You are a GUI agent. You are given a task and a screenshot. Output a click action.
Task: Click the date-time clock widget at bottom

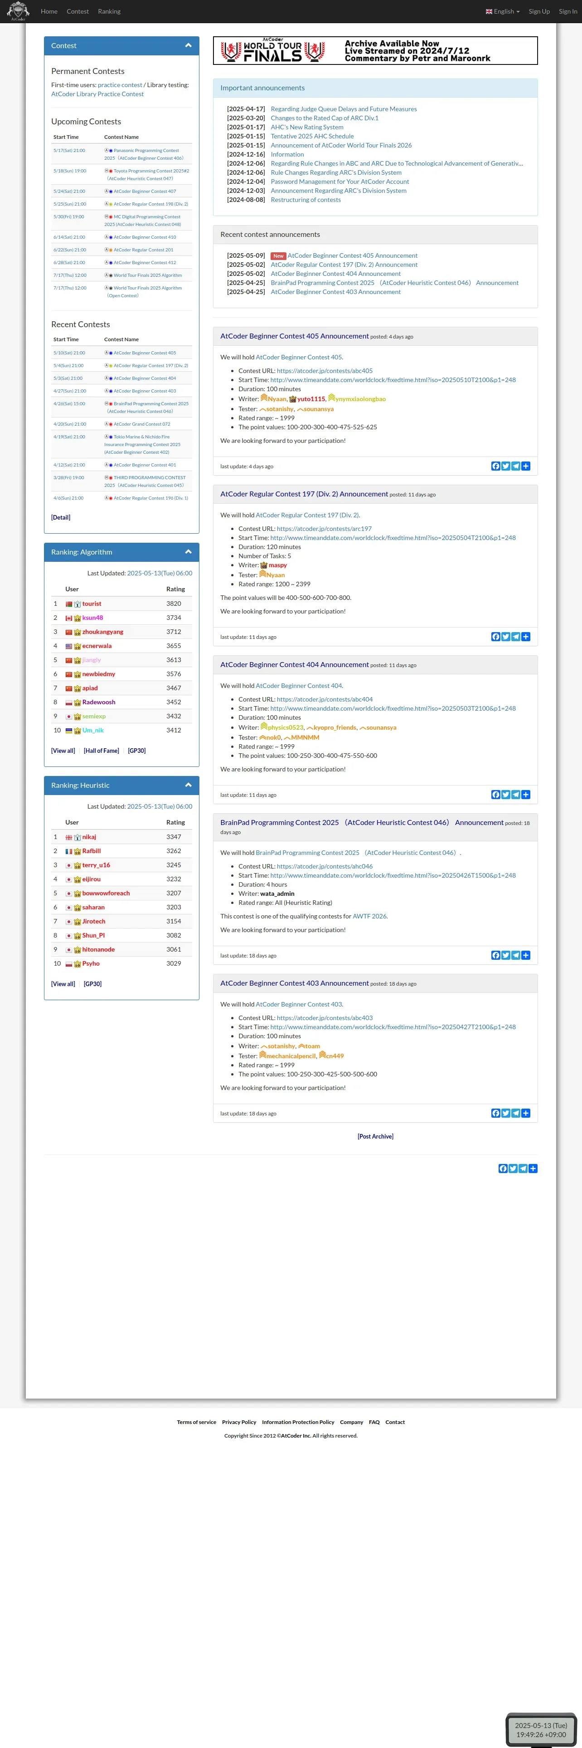[541, 1730]
